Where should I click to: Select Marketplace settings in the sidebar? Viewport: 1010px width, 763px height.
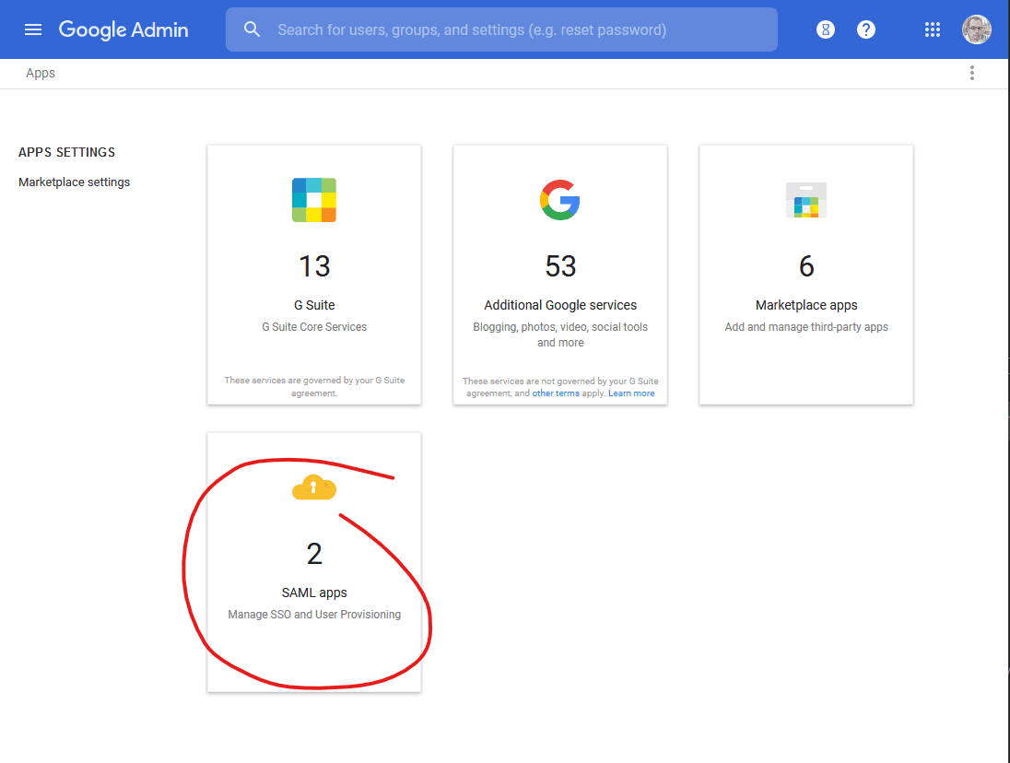click(x=75, y=182)
